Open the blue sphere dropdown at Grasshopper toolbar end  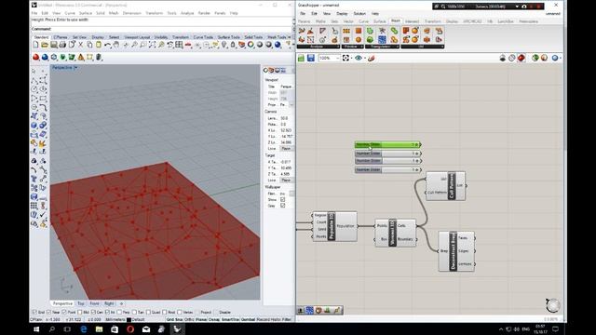tap(561, 58)
